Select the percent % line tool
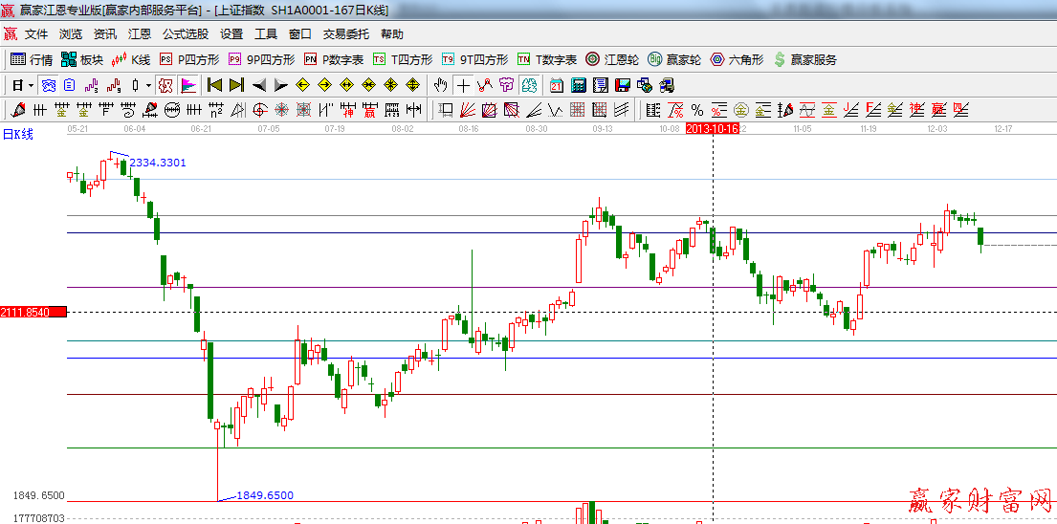The width and height of the screenshot is (1057, 524). (x=696, y=109)
